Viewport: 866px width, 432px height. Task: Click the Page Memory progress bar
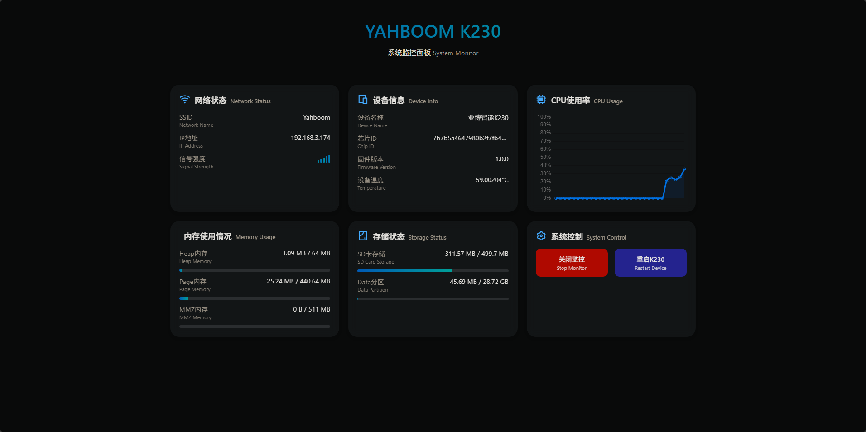255,298
